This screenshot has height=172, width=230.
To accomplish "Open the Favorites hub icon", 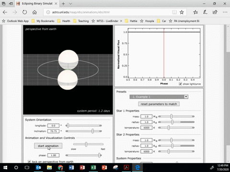I will point(195,12).
